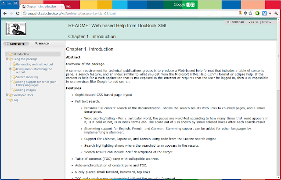281x180 pixels.
Task: Open Generating webhelp output entry
Action: [x=34, y=64]
